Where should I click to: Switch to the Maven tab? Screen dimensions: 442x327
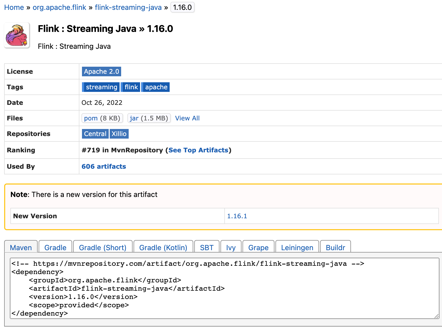(x=21, y=247)
